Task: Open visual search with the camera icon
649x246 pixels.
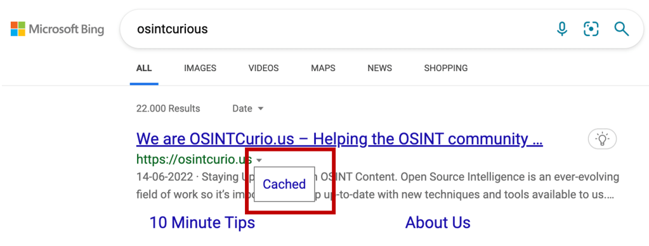Action: pos(591,29)
